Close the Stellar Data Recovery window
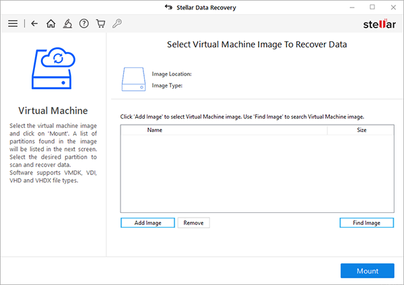Screen dimensions: 404x285 click(393, 7)
